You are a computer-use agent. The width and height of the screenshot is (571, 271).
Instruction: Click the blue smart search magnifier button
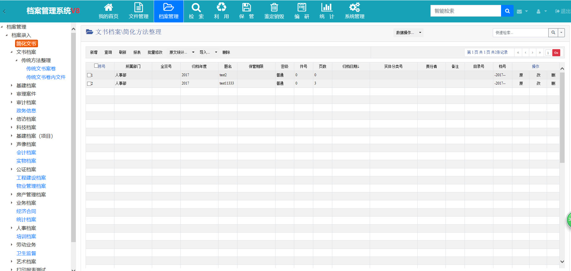click(x=507, y=11)
